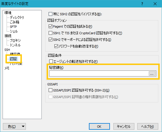
Task: Click the 秘密鍵 file path field
Action: pos(99,74)
